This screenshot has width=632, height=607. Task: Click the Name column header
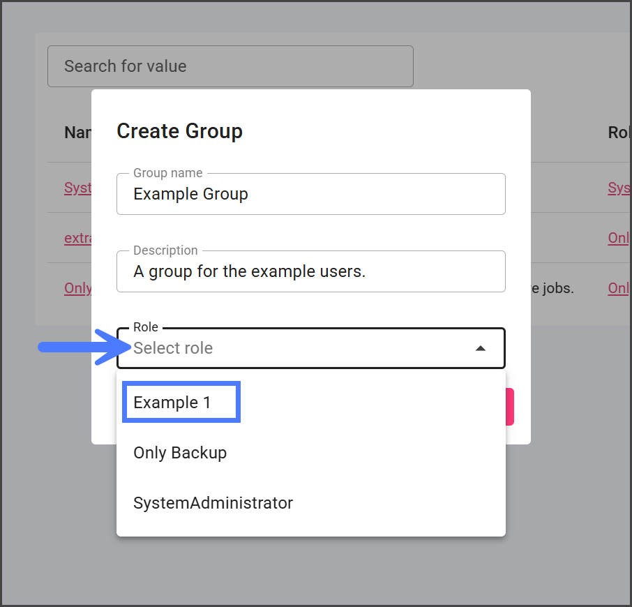(77, 132)
